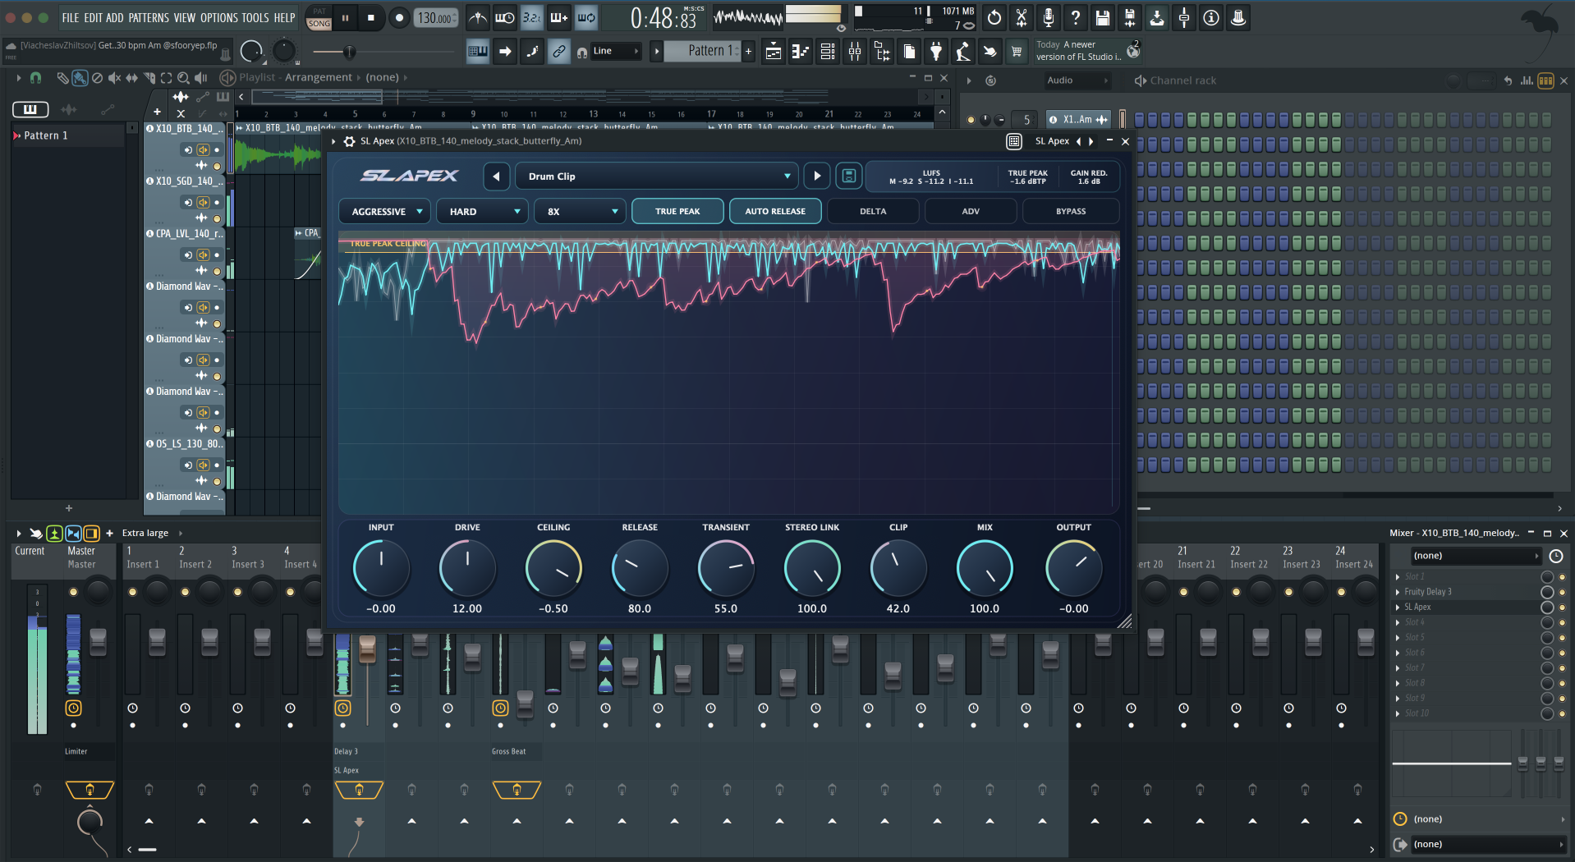Screen dimensions: 1575x862
Task: Open the OPTIONS menu
Action: [219, 17]
